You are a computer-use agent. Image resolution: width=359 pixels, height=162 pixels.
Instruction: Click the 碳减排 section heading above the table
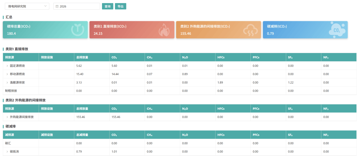pyautogui.click(x=11, y=126)
